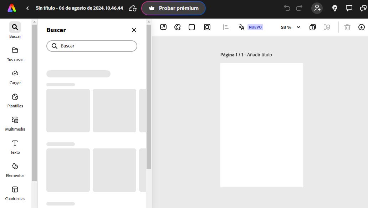Select the blank white page canvas
Image resolution: width=368 pixels, height=208 pixels.
click(262, 125)
